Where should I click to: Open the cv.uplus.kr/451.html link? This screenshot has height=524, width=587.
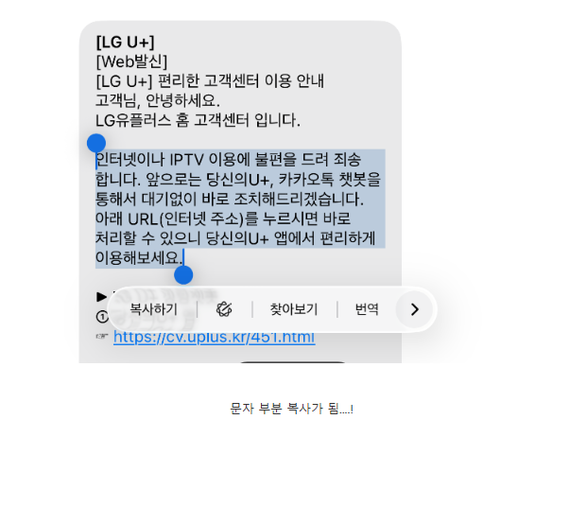[215, 337]
